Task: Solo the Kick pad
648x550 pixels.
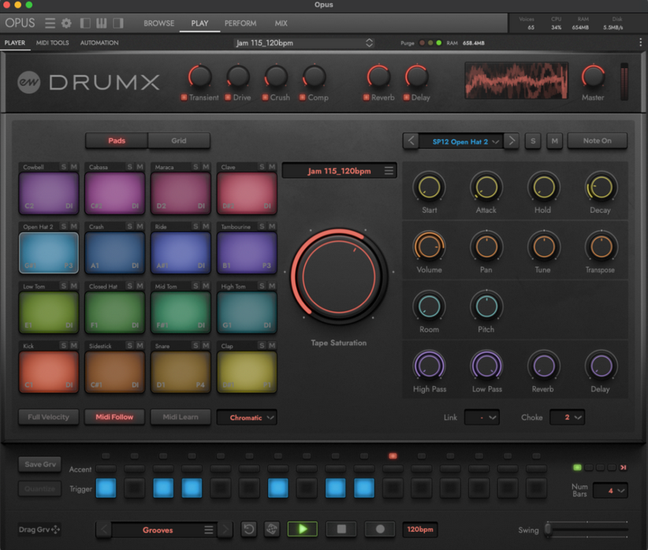Action: click(x=64, y=345)
